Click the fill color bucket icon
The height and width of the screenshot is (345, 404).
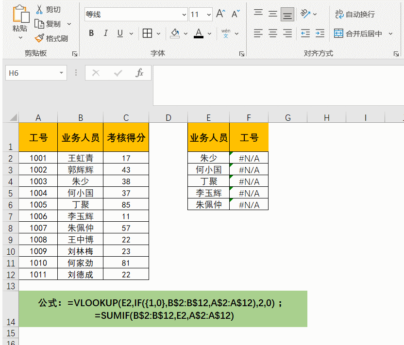coord(174,33)
